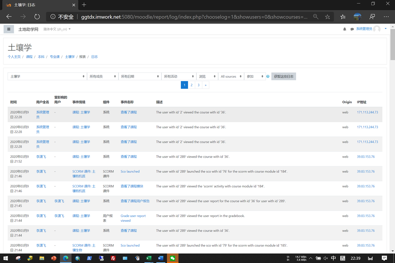Open the All sources dropdown
The image size is (395, 263).
(231, 77)
